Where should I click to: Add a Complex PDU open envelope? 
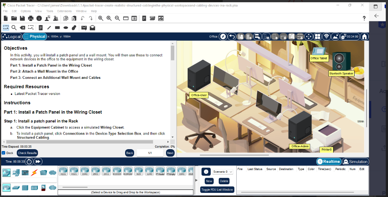coord(92,28)
